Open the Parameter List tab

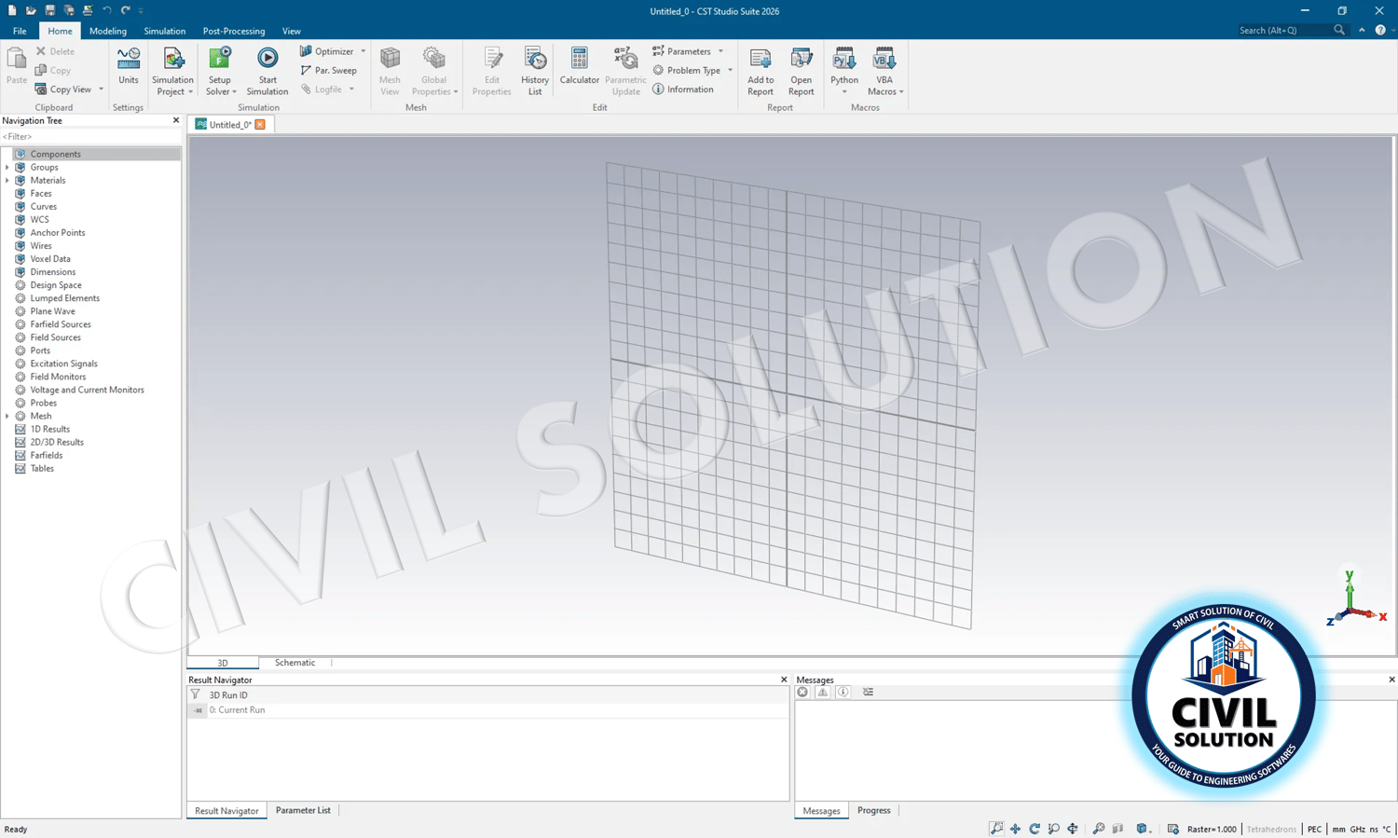(x=303, y=810)
